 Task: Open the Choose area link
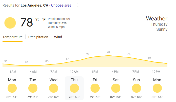tap(61, 5)
